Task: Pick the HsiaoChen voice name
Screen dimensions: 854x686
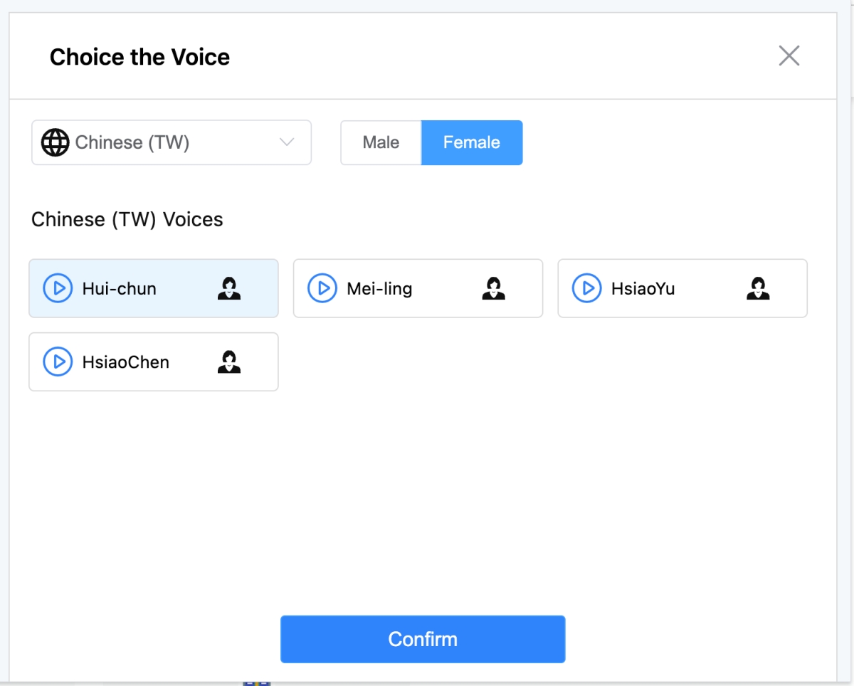Action: [x=126, y=362]
